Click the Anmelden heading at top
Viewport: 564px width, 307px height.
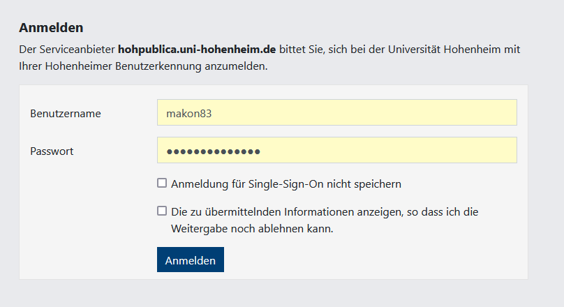pos(51,28)
